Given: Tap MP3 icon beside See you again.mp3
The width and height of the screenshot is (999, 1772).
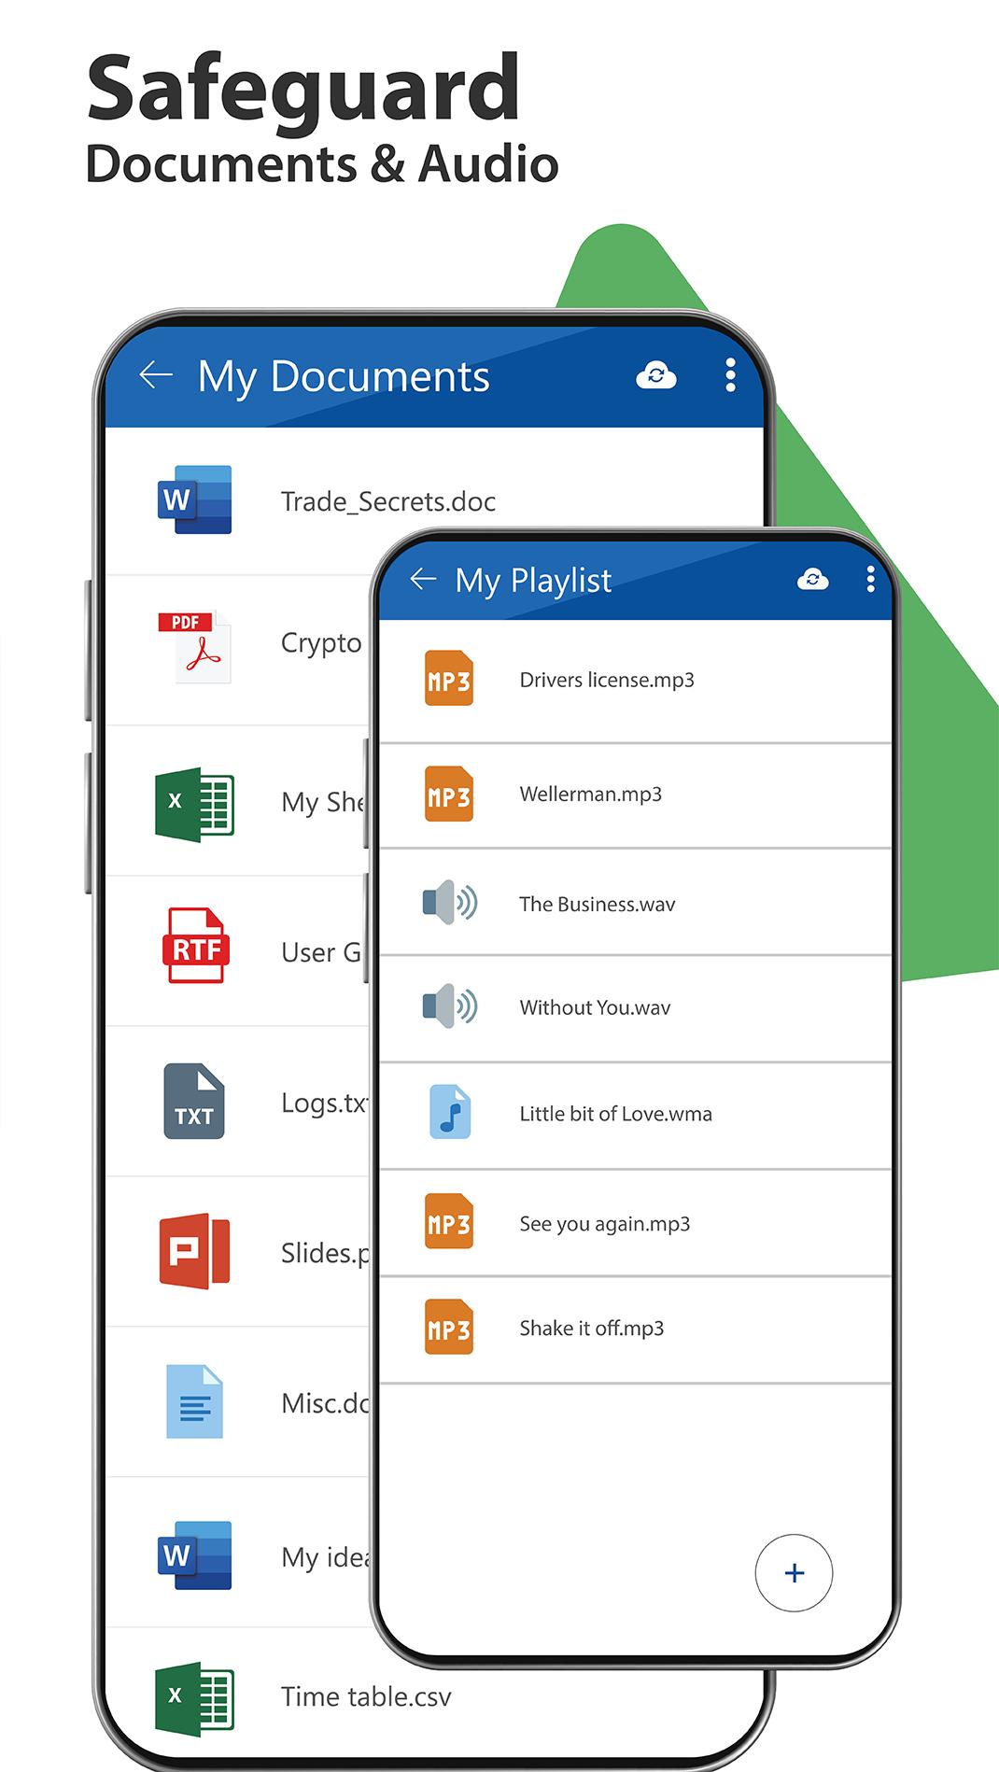Looking at the screenshot, I should pyautogui.click(x=449, y=1221).
